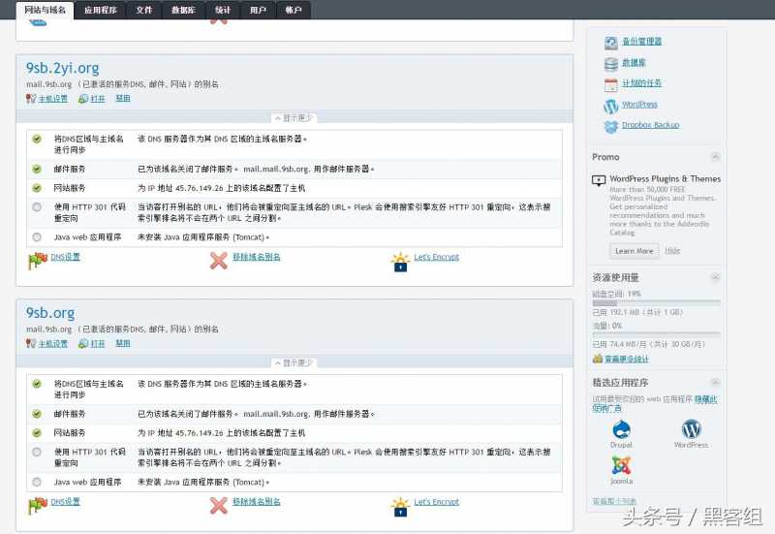The height and width of the screenshot is (534, 775).
Task: Select HTTP 301 redirect radio for 9sb.2yi.org
Action: click(37, 207)
